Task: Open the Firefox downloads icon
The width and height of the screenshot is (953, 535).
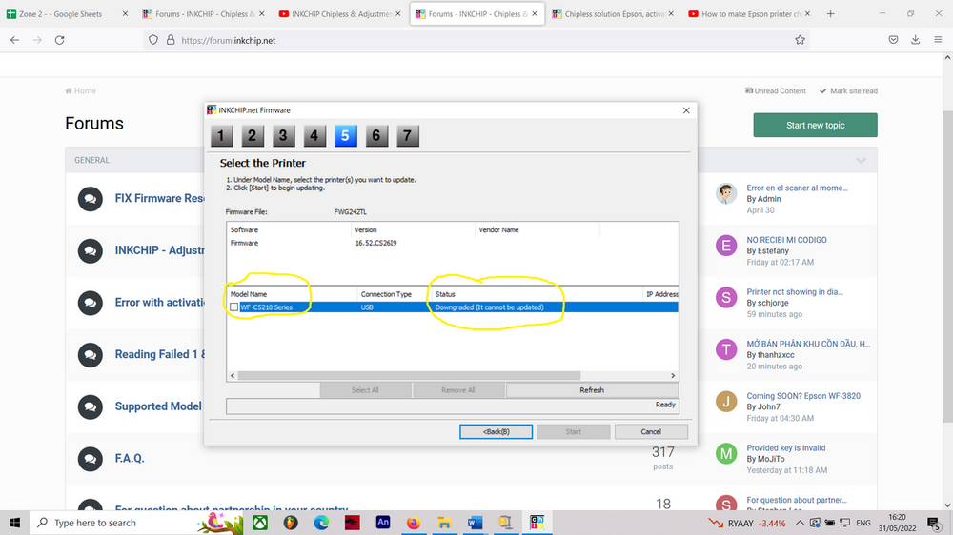Action: (915, 40)
